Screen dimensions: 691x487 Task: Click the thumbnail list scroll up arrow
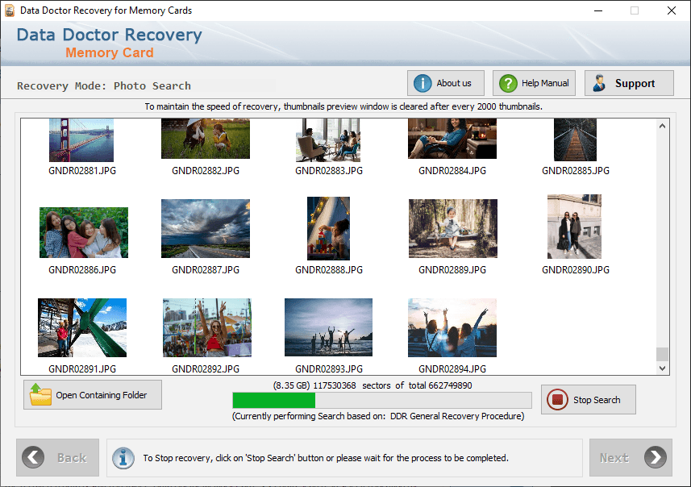(x=662, y=126)
